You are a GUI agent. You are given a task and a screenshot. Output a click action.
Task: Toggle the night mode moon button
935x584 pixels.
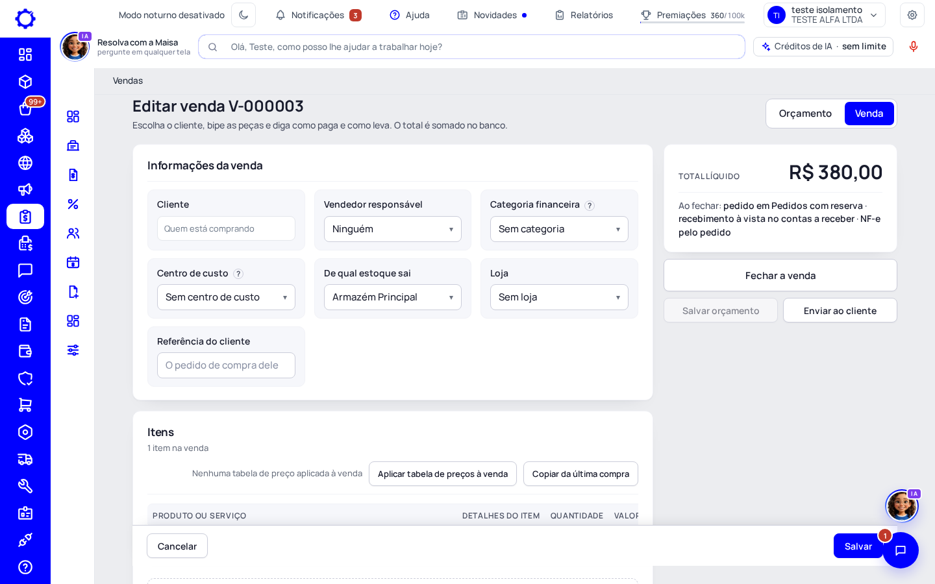click(243, 15)
